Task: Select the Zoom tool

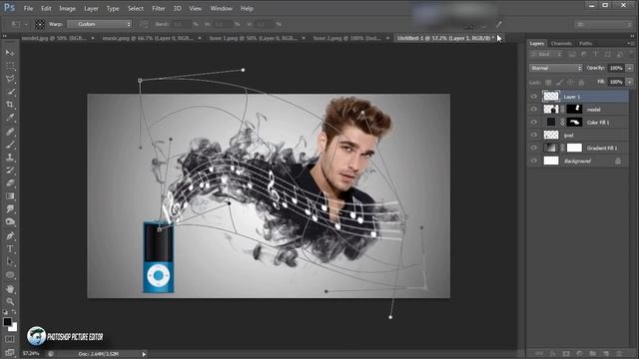Action: (10, 301)
